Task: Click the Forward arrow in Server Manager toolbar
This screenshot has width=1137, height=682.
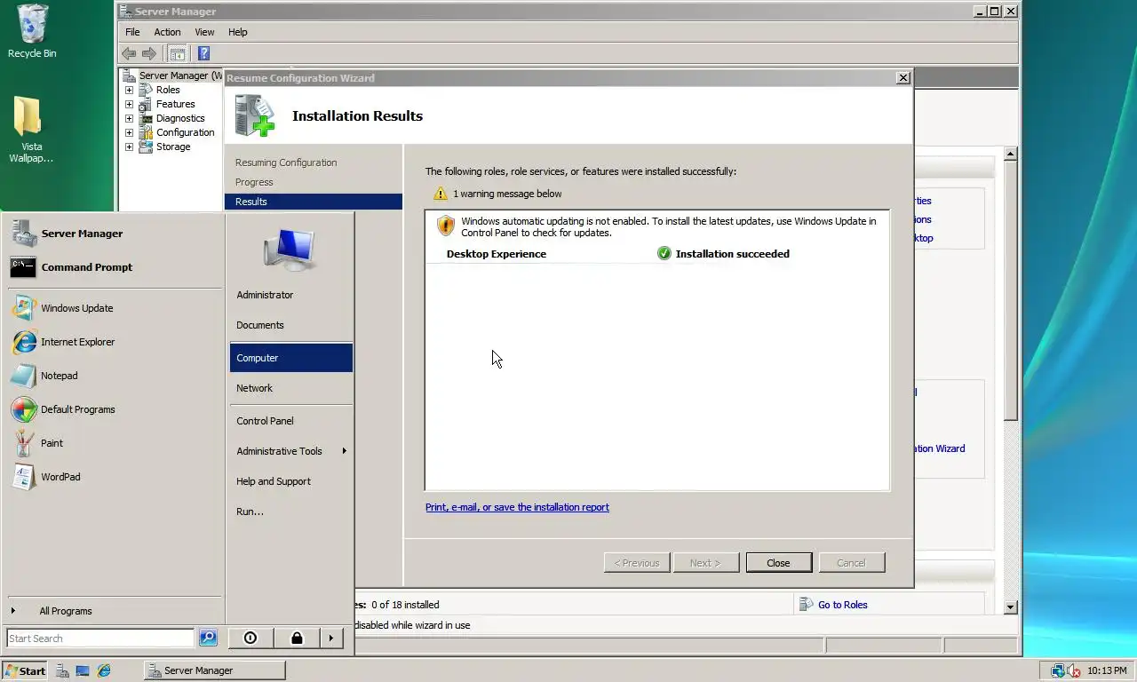Action: coord(149,53)
